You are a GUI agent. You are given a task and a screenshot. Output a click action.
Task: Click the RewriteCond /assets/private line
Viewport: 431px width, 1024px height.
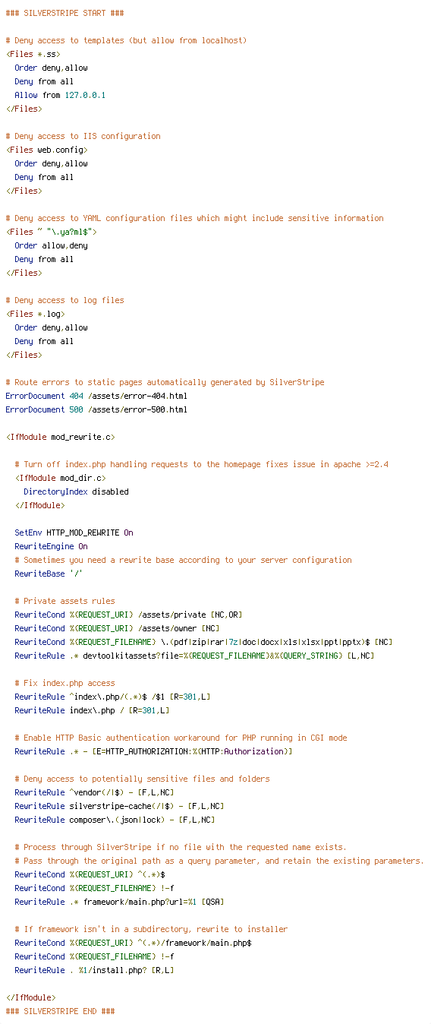tap(128, 615)
